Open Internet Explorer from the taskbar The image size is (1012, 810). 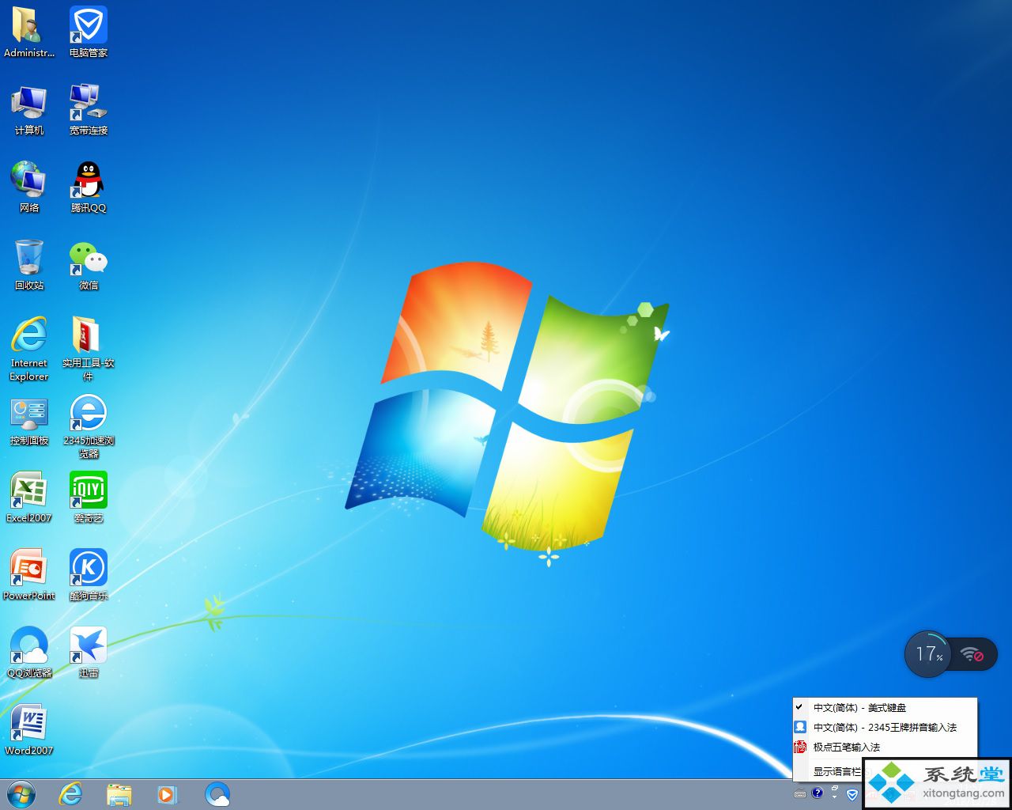71,794
